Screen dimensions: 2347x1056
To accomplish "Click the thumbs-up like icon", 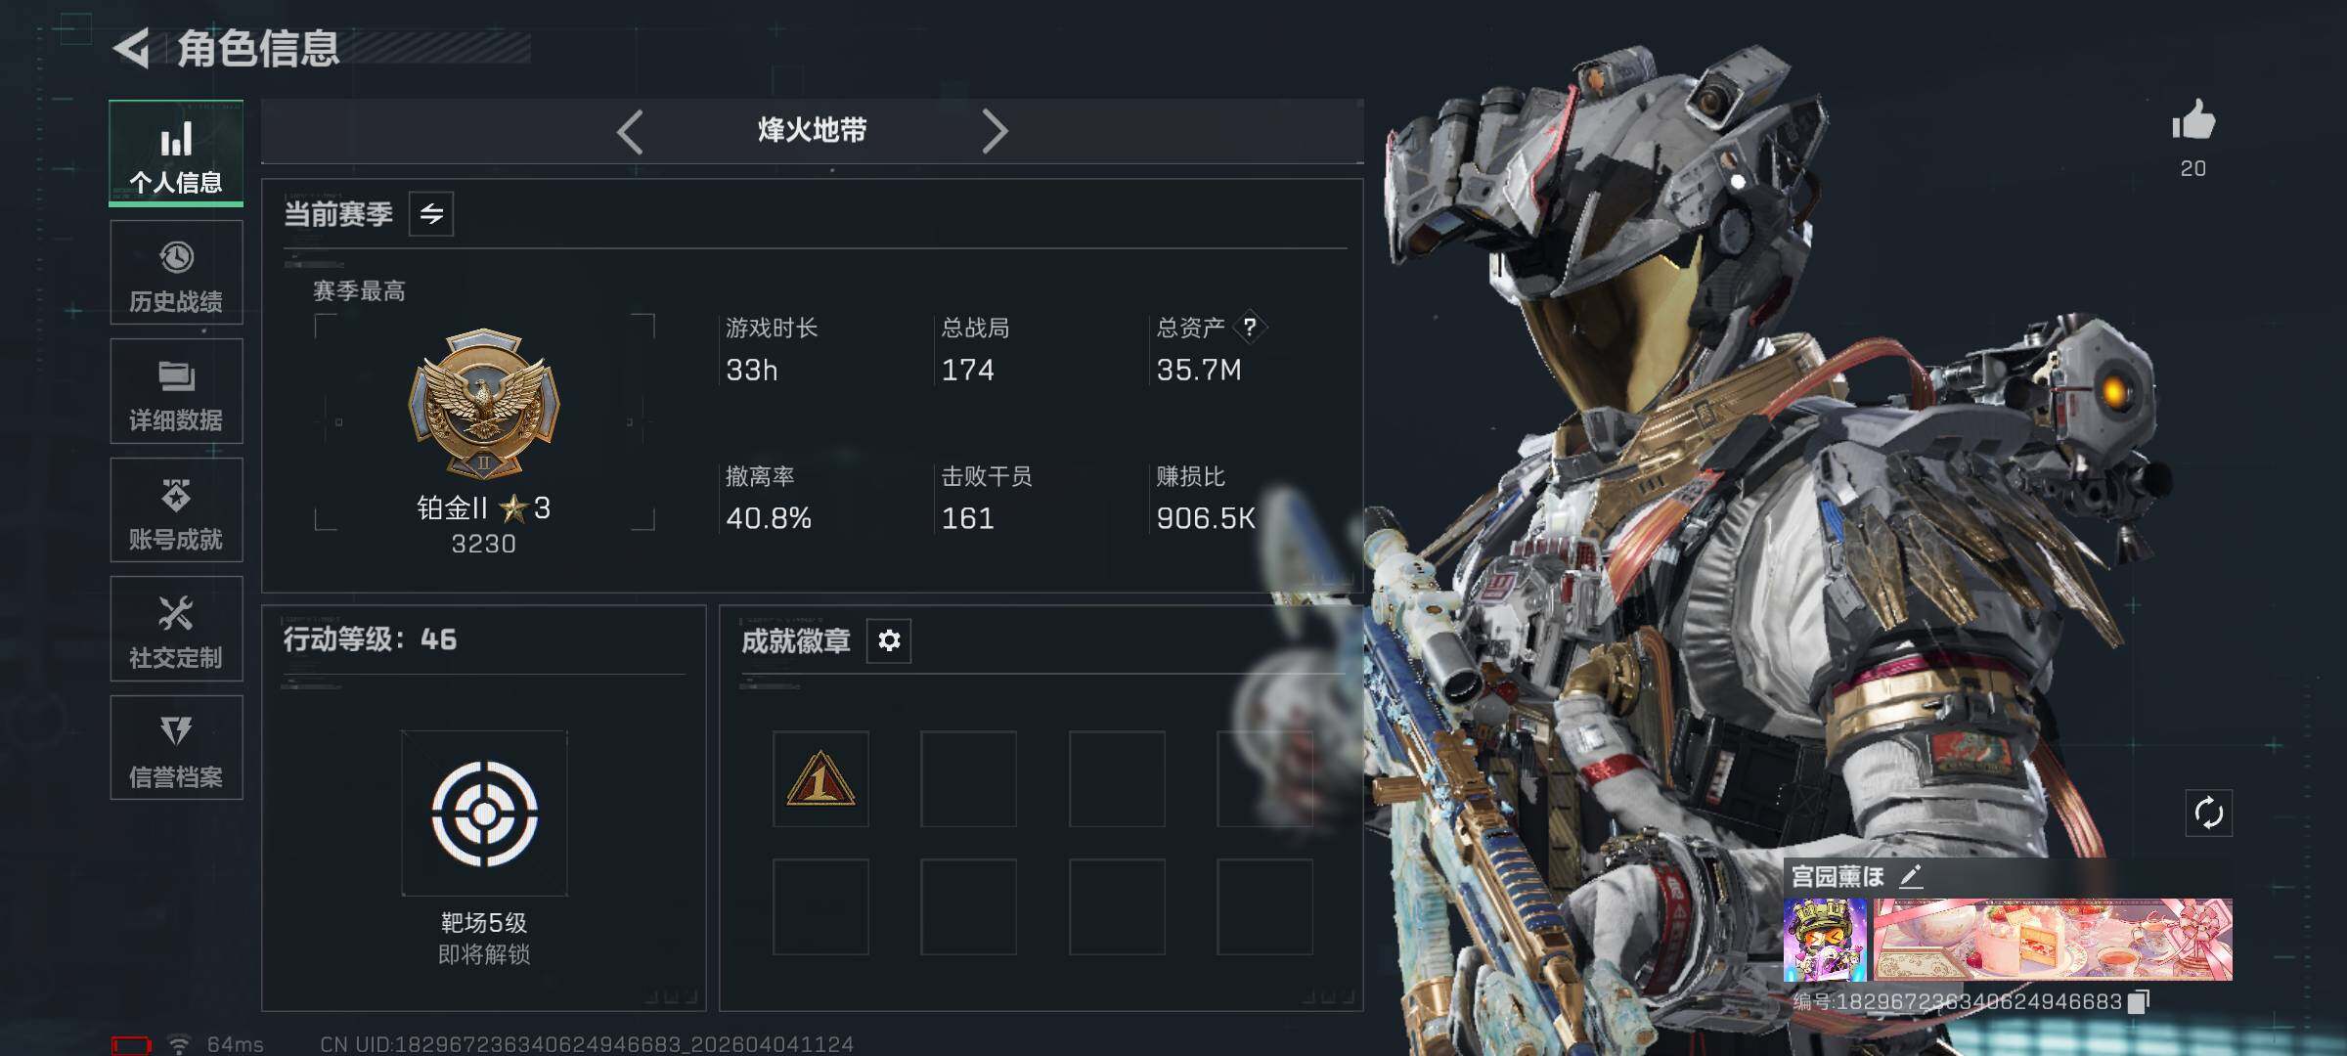I will (x=2193, y=121).
